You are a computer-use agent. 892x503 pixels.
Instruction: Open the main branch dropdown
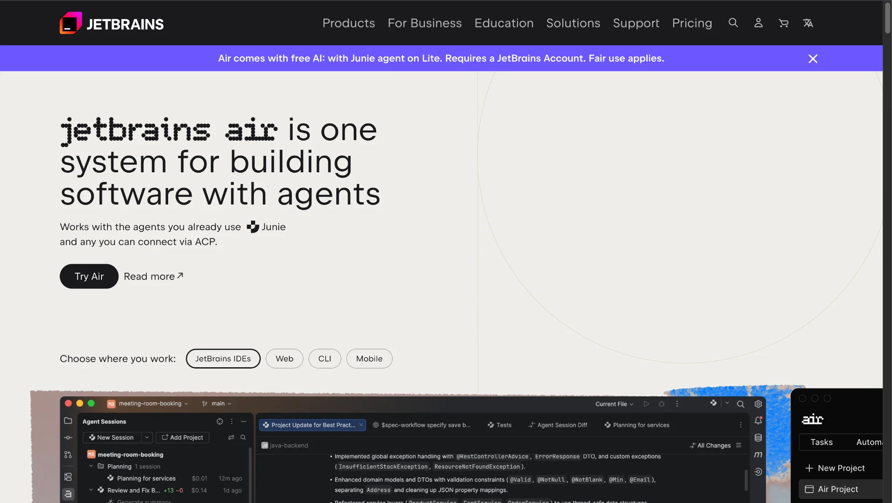[217, 403]
